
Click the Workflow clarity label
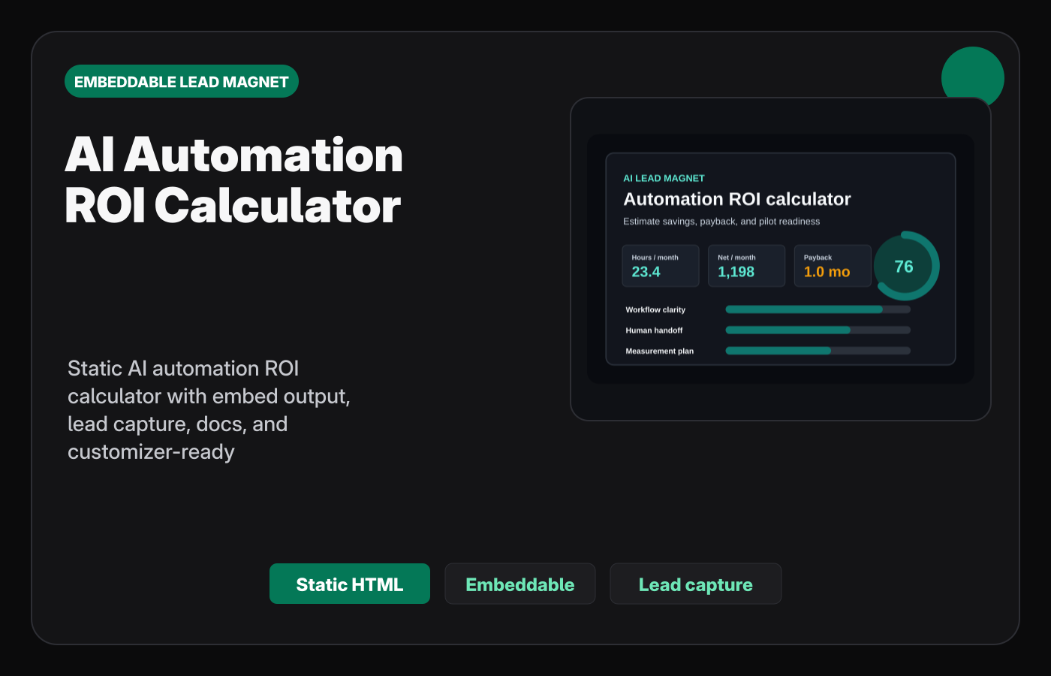coord(655,309)
